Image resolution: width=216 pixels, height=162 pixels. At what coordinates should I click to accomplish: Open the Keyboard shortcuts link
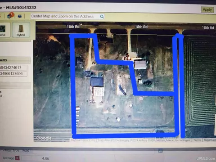point(83,140)
